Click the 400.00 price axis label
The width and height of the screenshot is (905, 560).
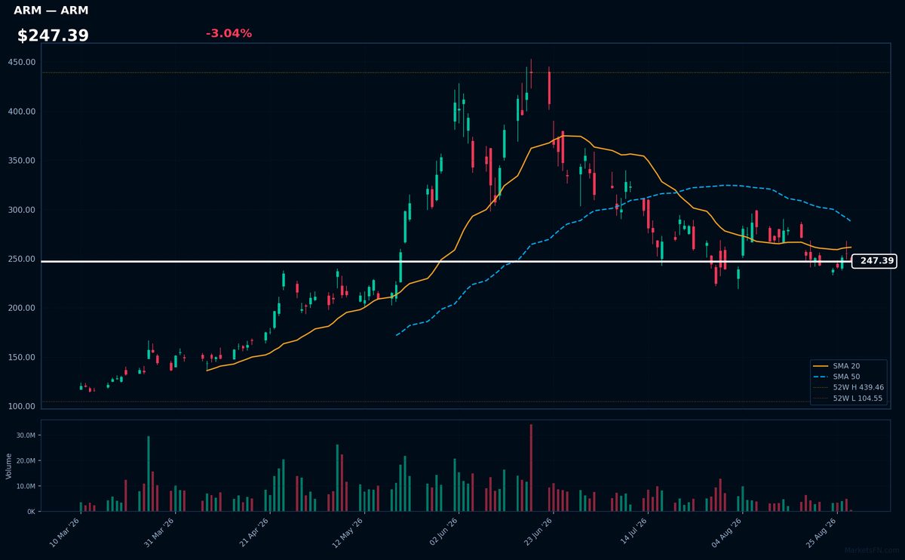(x=22, y=112)
